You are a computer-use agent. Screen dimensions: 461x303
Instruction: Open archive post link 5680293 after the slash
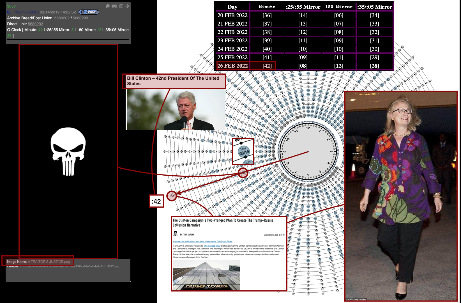(80, 18)
